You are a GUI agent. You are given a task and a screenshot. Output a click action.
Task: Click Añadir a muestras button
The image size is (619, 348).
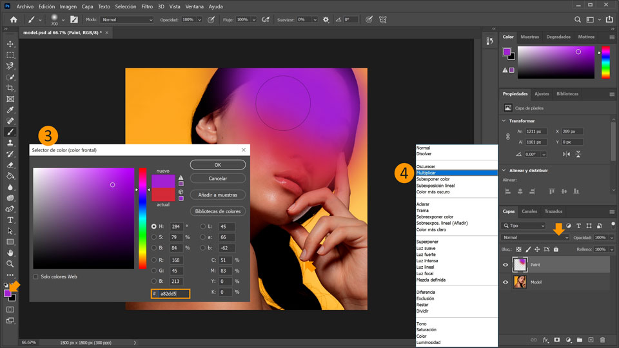[217, 195]
